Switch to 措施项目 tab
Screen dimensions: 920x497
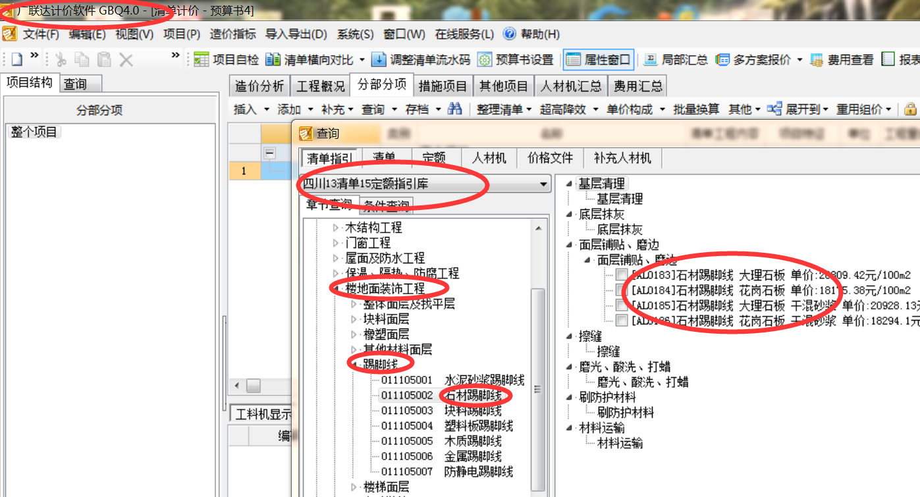443,86
